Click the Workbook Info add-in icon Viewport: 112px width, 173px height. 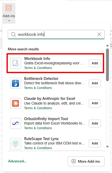[16, 63]
